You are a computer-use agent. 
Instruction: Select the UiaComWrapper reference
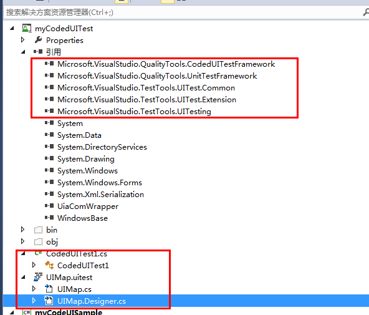tap(88, 206)
